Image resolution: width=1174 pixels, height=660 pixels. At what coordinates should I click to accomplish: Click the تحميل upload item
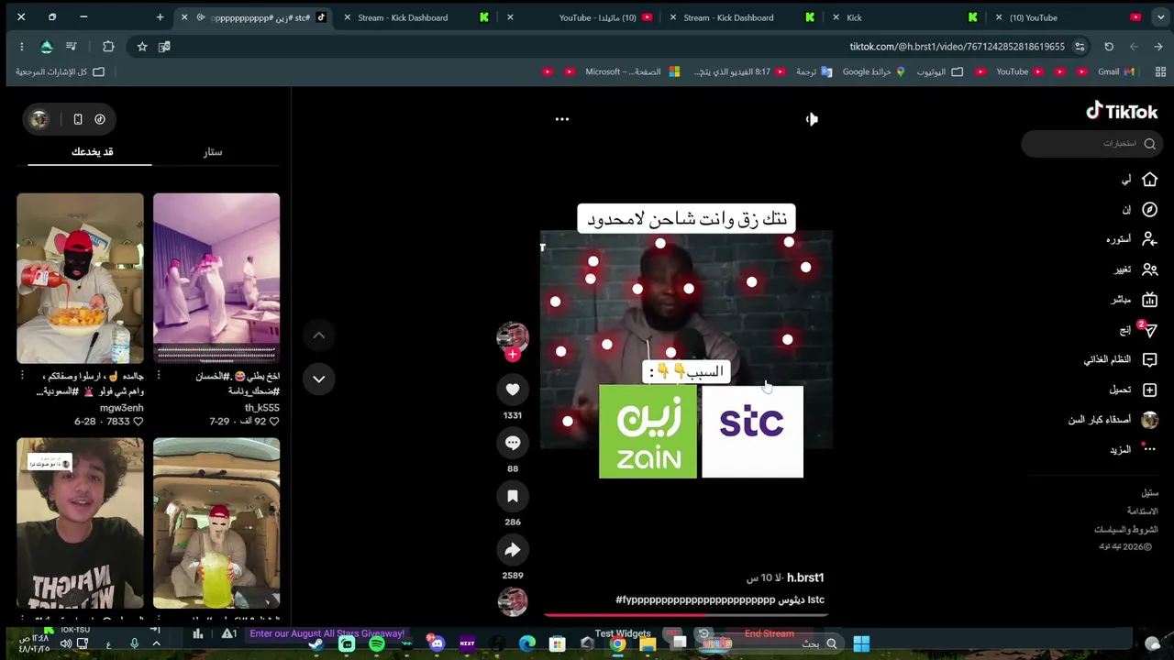1134,390
